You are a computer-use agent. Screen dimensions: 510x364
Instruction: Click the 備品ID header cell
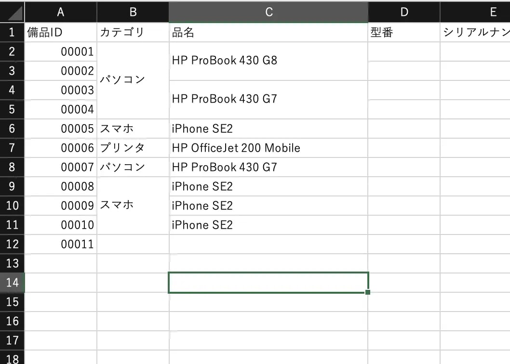coord(61,32)
